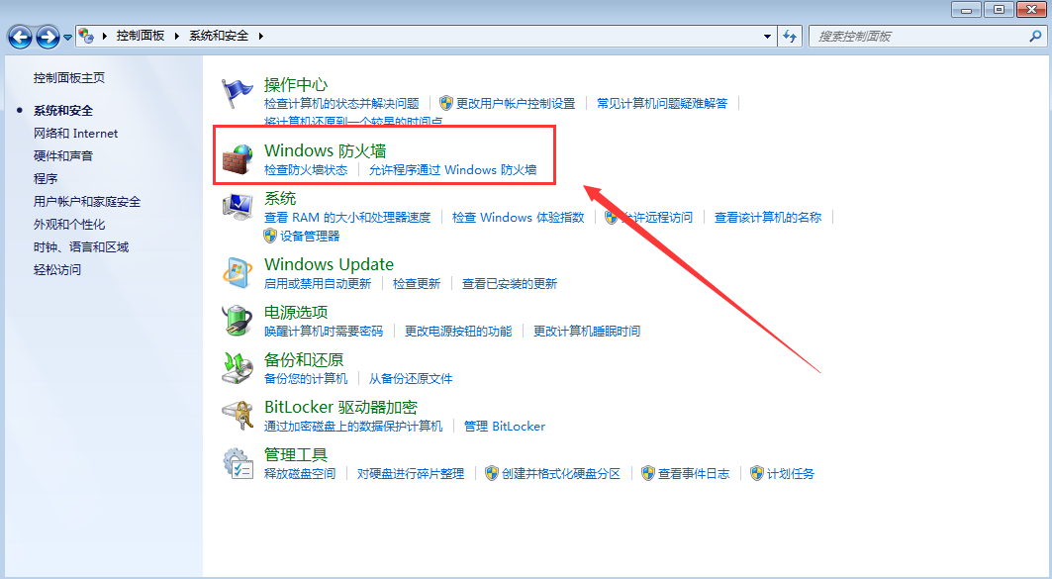Image resolution: width=1052 pixels, height=579 pixels.
Task: Open the recent pages dropdown arrow
Action: tap(67, 38)
